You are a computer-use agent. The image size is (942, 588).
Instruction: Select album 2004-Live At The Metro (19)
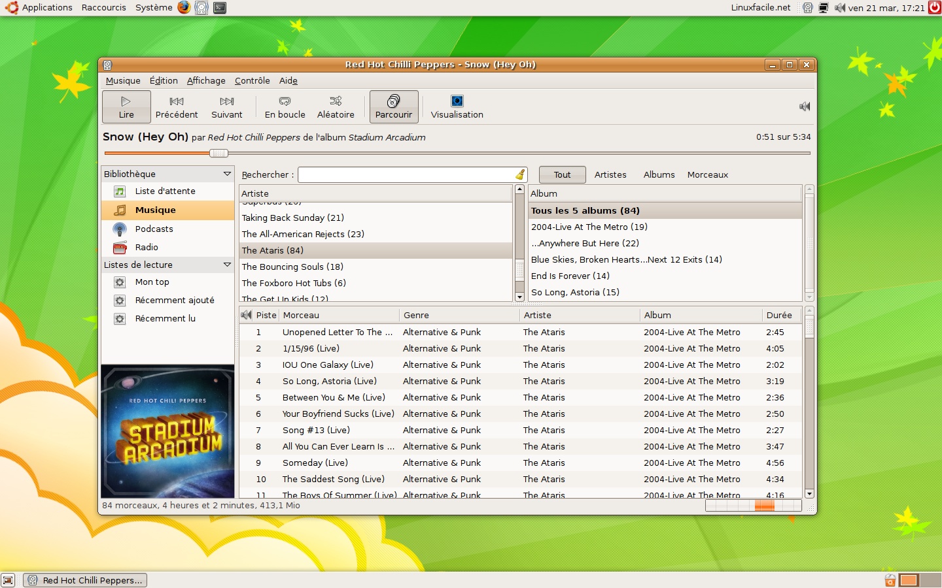click(665, 227)
